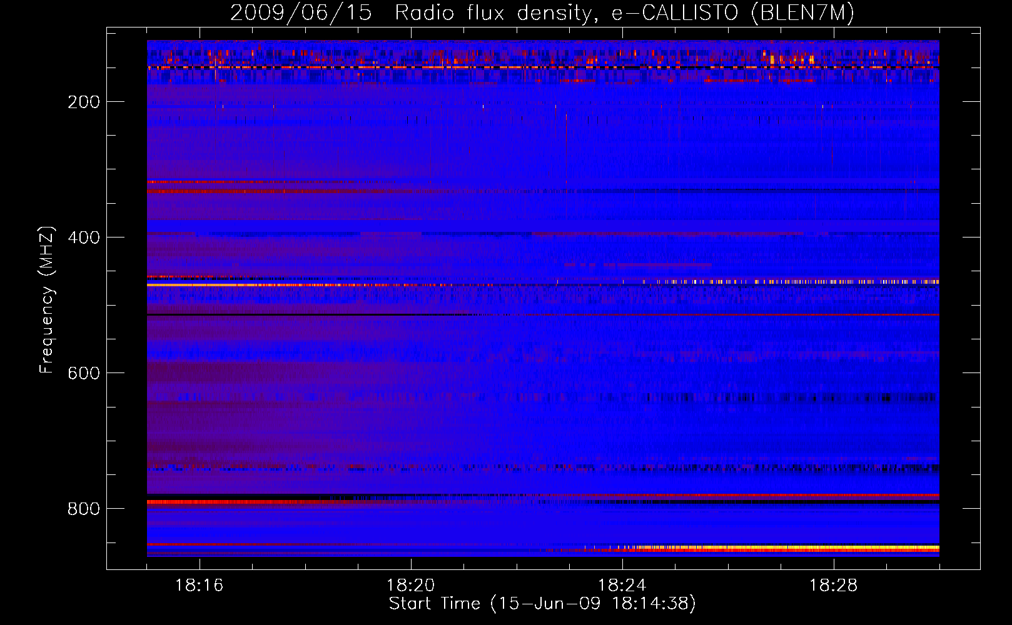1012x625 pixels.
Task: Click the 'Frequency (MHZ)' axis label
Action: coord(46,300)
